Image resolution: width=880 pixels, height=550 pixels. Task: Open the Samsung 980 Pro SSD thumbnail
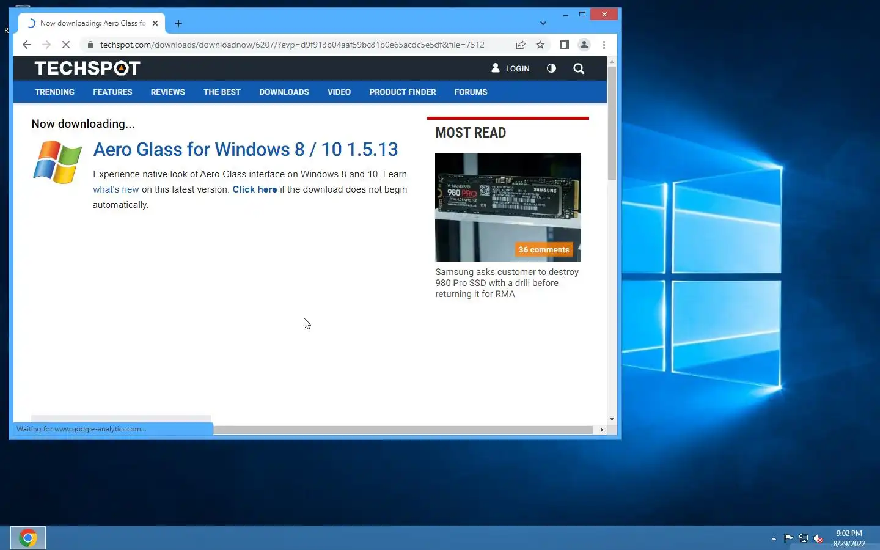tap(508, 207)
